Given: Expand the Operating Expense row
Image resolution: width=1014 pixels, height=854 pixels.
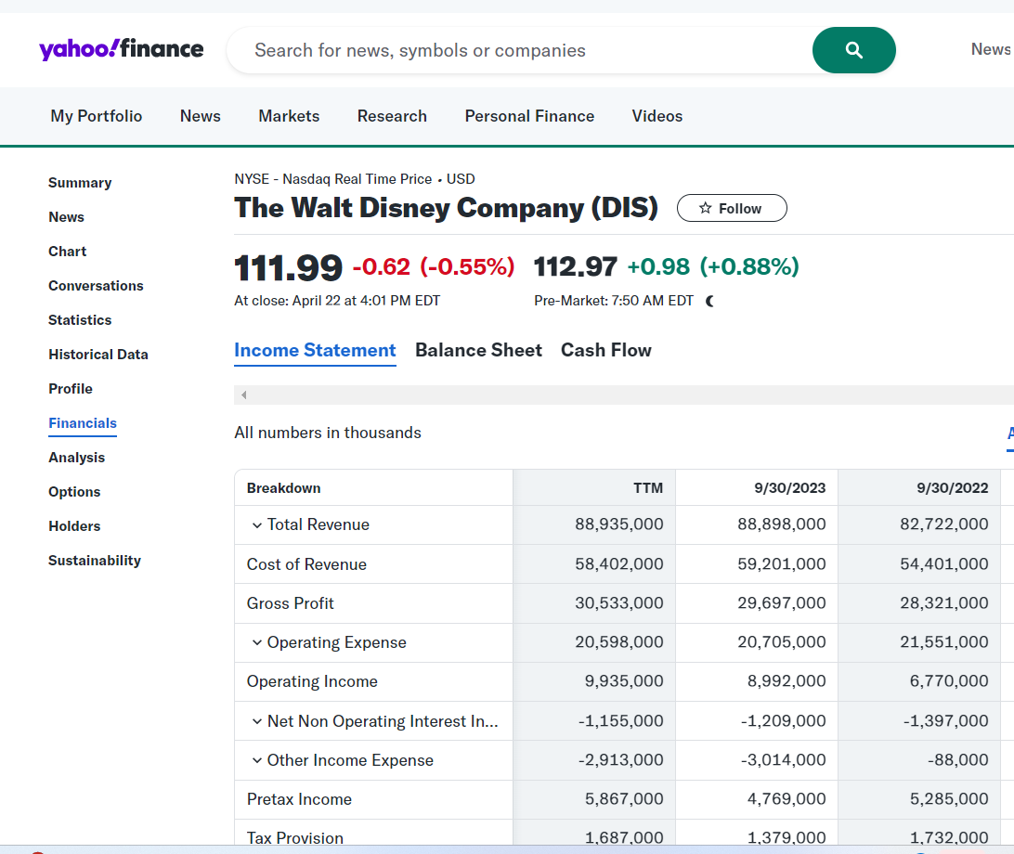Looking at the screenshot, I should tap(256, 642).
